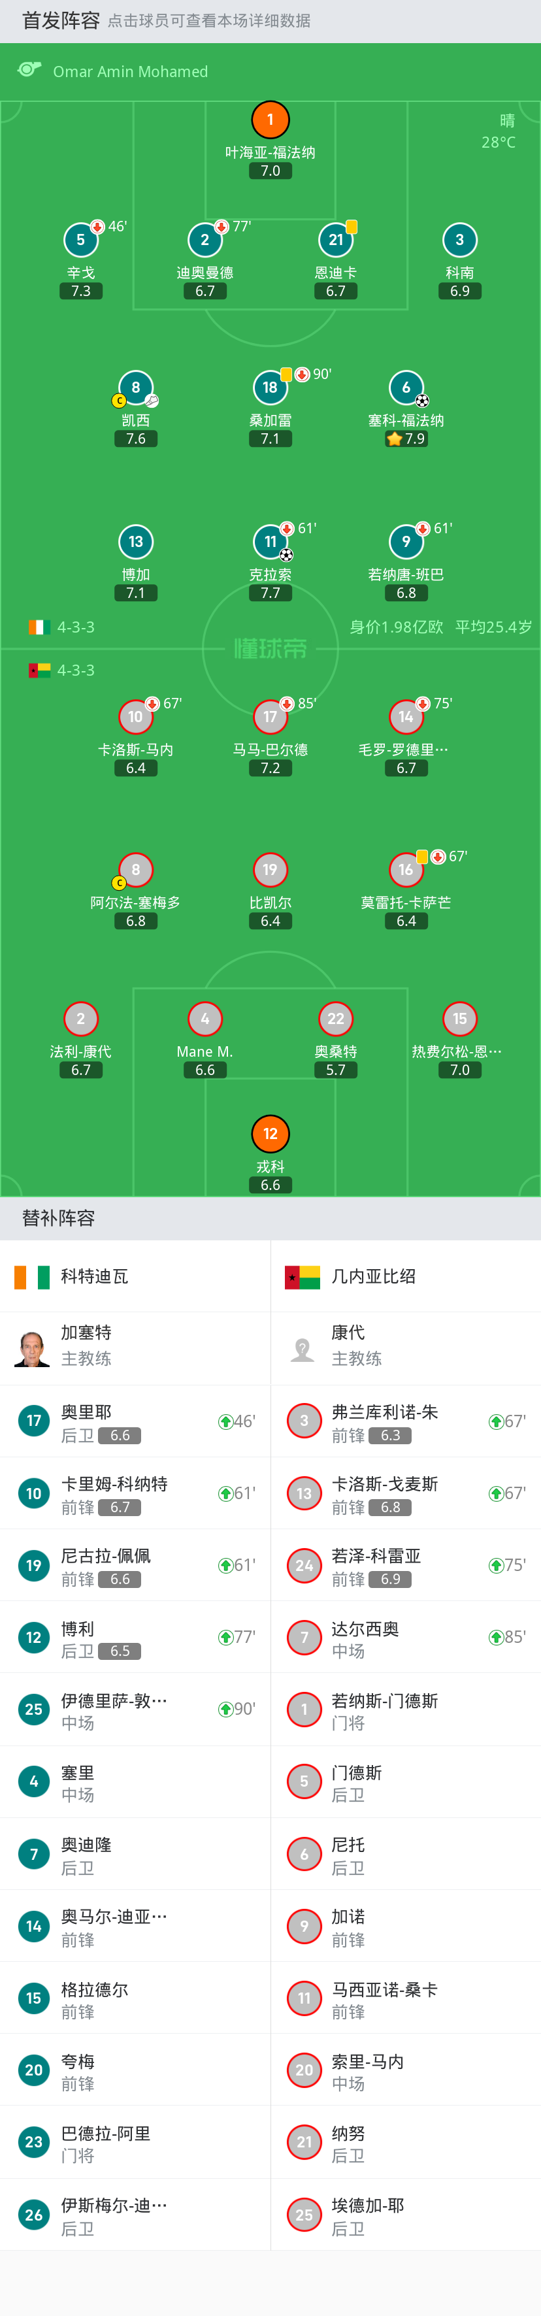Select substitute 奥里耶 row

pos(135,1421)
